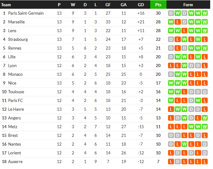
Task: Click the GF column header
Action: [x=108, y=5]
